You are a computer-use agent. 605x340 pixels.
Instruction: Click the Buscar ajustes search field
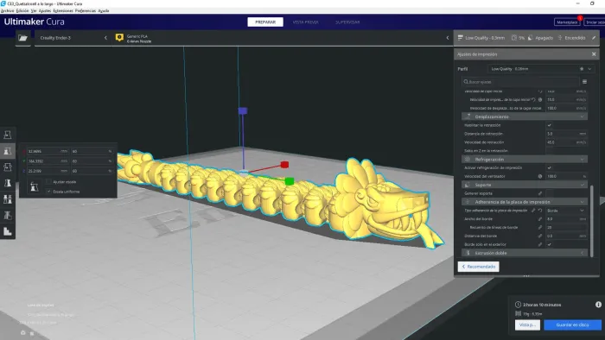520,82
